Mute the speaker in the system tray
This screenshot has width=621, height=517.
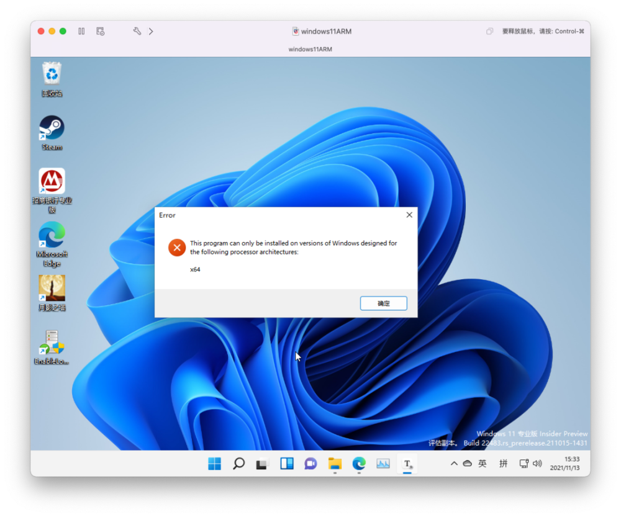(537, 463)
